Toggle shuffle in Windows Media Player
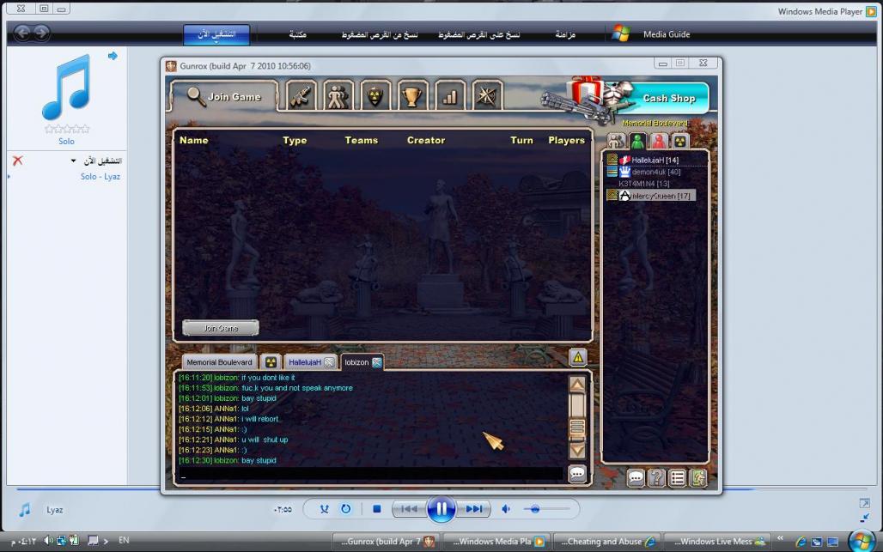Viewport: 883px width, 552px height. tap(325, 509)
